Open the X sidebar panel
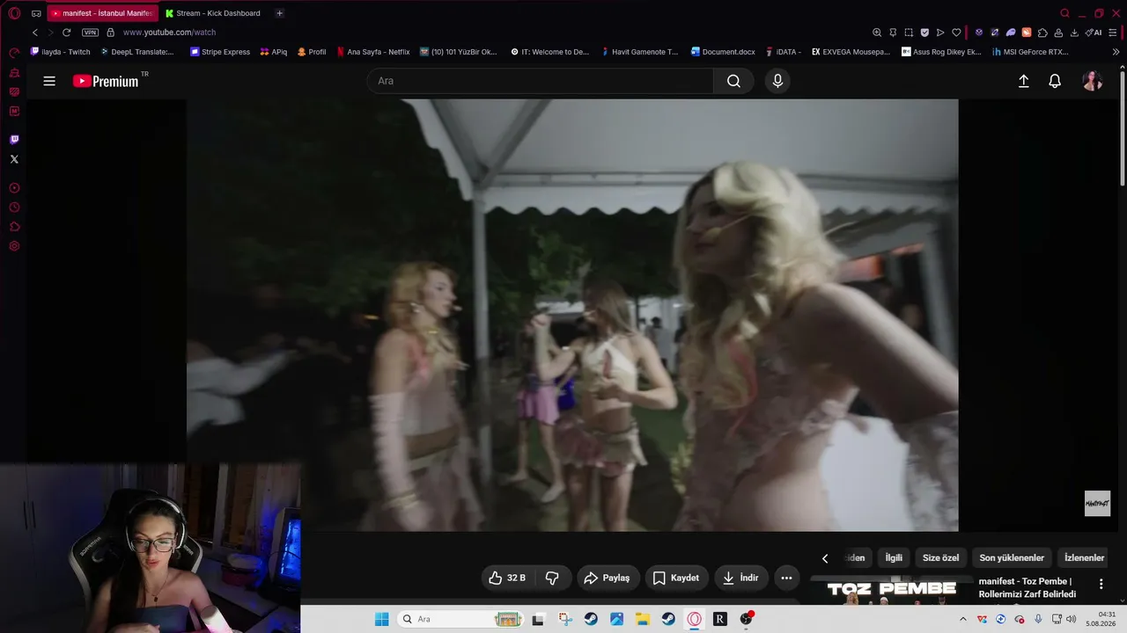This screenshot has width=1127, height=633. (x=14, y=159)
